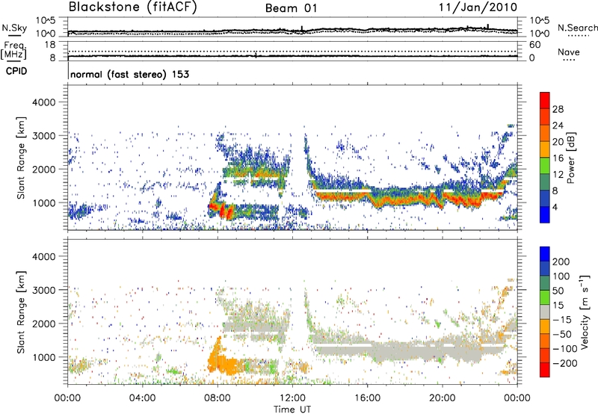Click the "16" label on Power color bar
Screen dimensions: 598x414
[558, 158]
